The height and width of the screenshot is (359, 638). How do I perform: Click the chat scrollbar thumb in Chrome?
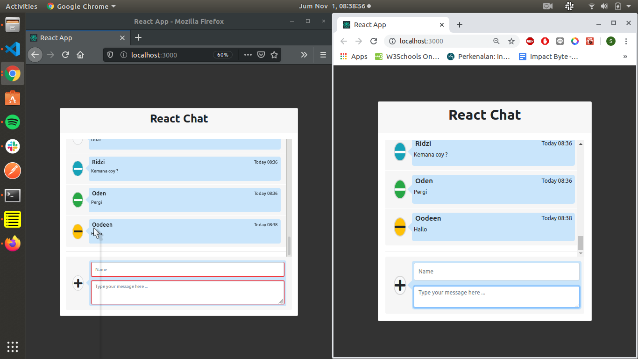click(x=581, y=243)
